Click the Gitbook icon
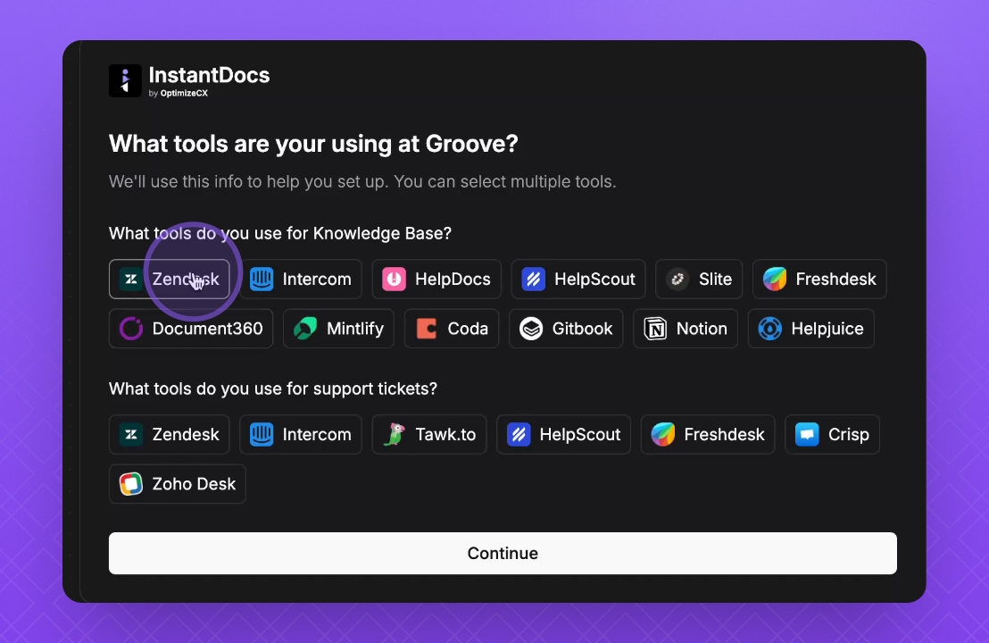Screen dimensions: 989x643 pyautogui.click(x=531, y=328)
